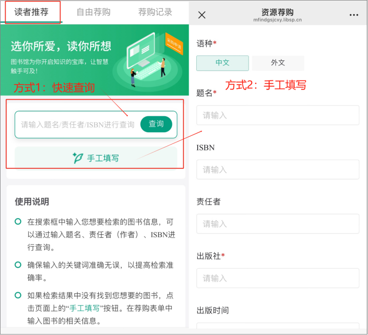This screenshot has height=335, width=368.
Task: Open the 手工填写 manual entry button
Action: tap(96, 158)
